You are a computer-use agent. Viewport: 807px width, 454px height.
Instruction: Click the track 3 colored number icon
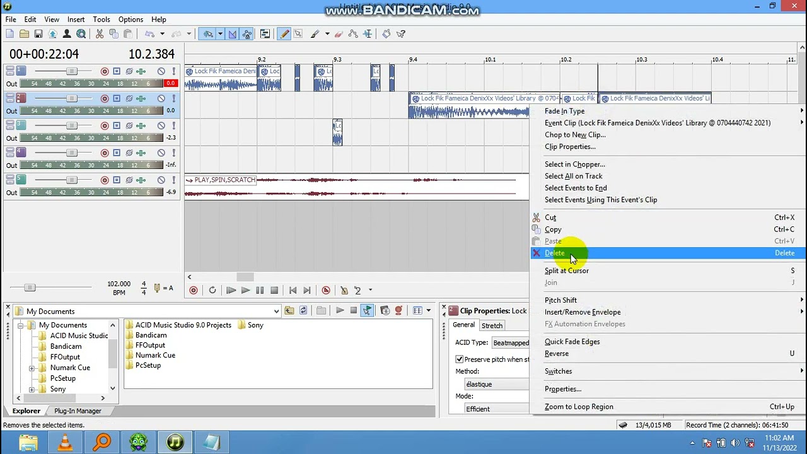click(x=21, y=125)
